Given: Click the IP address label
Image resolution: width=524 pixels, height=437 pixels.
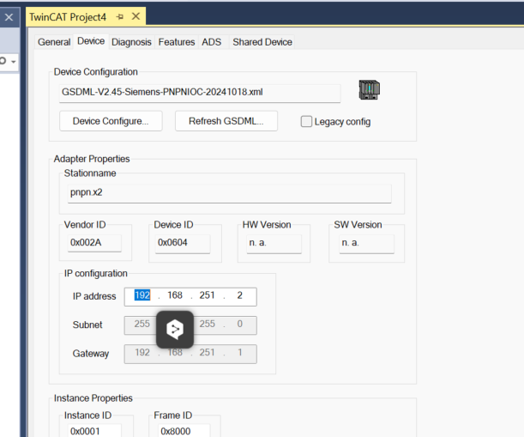Looking at the screenshot, I should (94, 296).
